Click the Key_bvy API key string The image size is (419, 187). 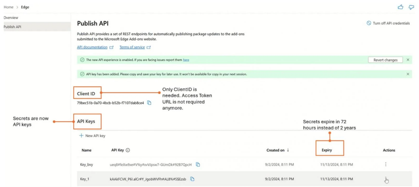click(151, 165)
